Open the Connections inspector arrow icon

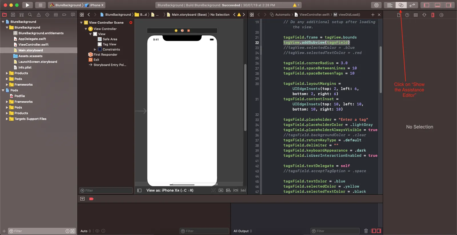pos(441,15)
